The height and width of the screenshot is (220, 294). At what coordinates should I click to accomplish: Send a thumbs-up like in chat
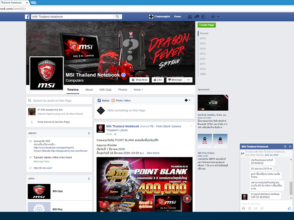(289, 208)
